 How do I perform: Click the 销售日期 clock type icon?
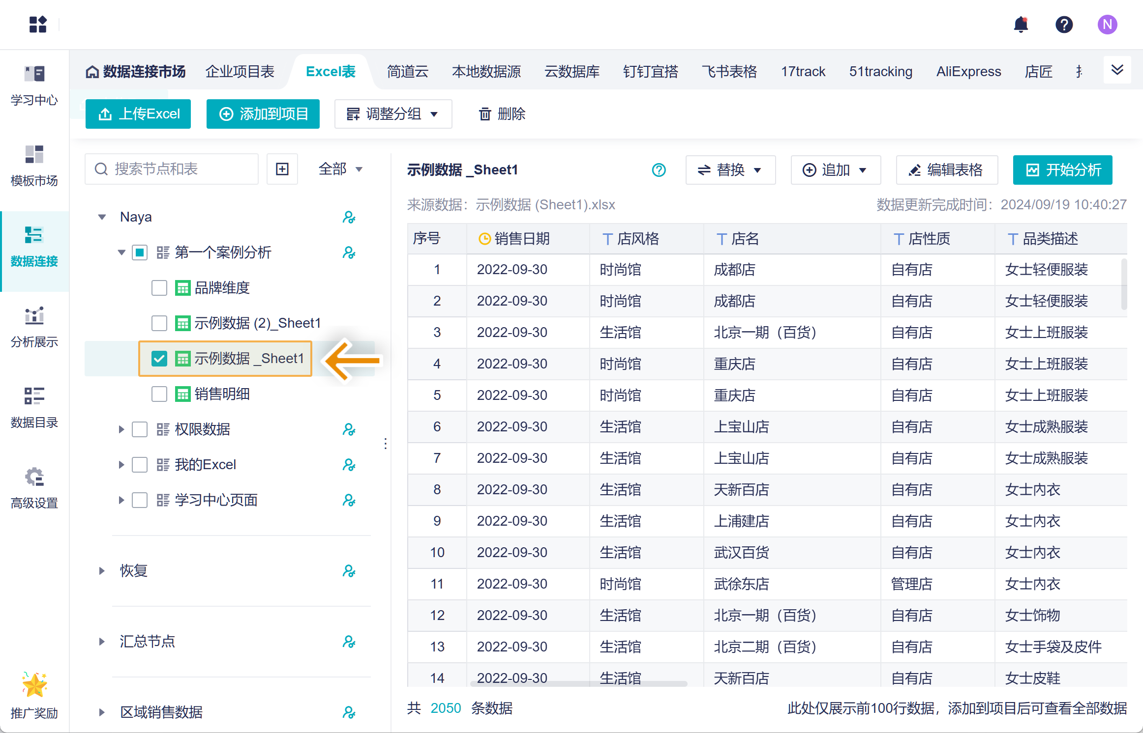tap(484, 239)
